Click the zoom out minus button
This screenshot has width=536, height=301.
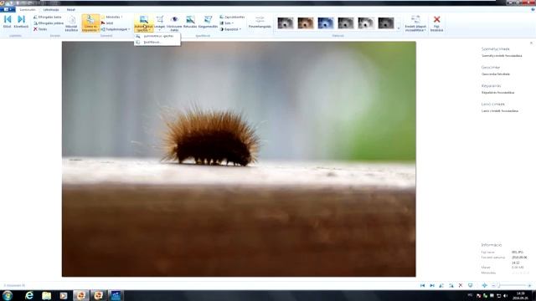click(493, 285)
